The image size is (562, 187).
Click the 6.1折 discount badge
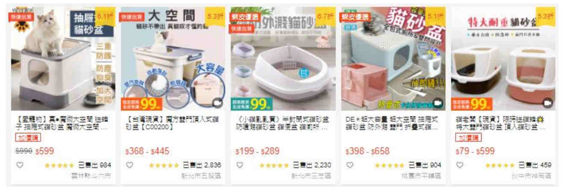(105, 16)
